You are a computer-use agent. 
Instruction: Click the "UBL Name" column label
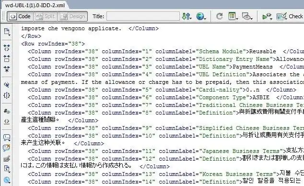(212, 67)
